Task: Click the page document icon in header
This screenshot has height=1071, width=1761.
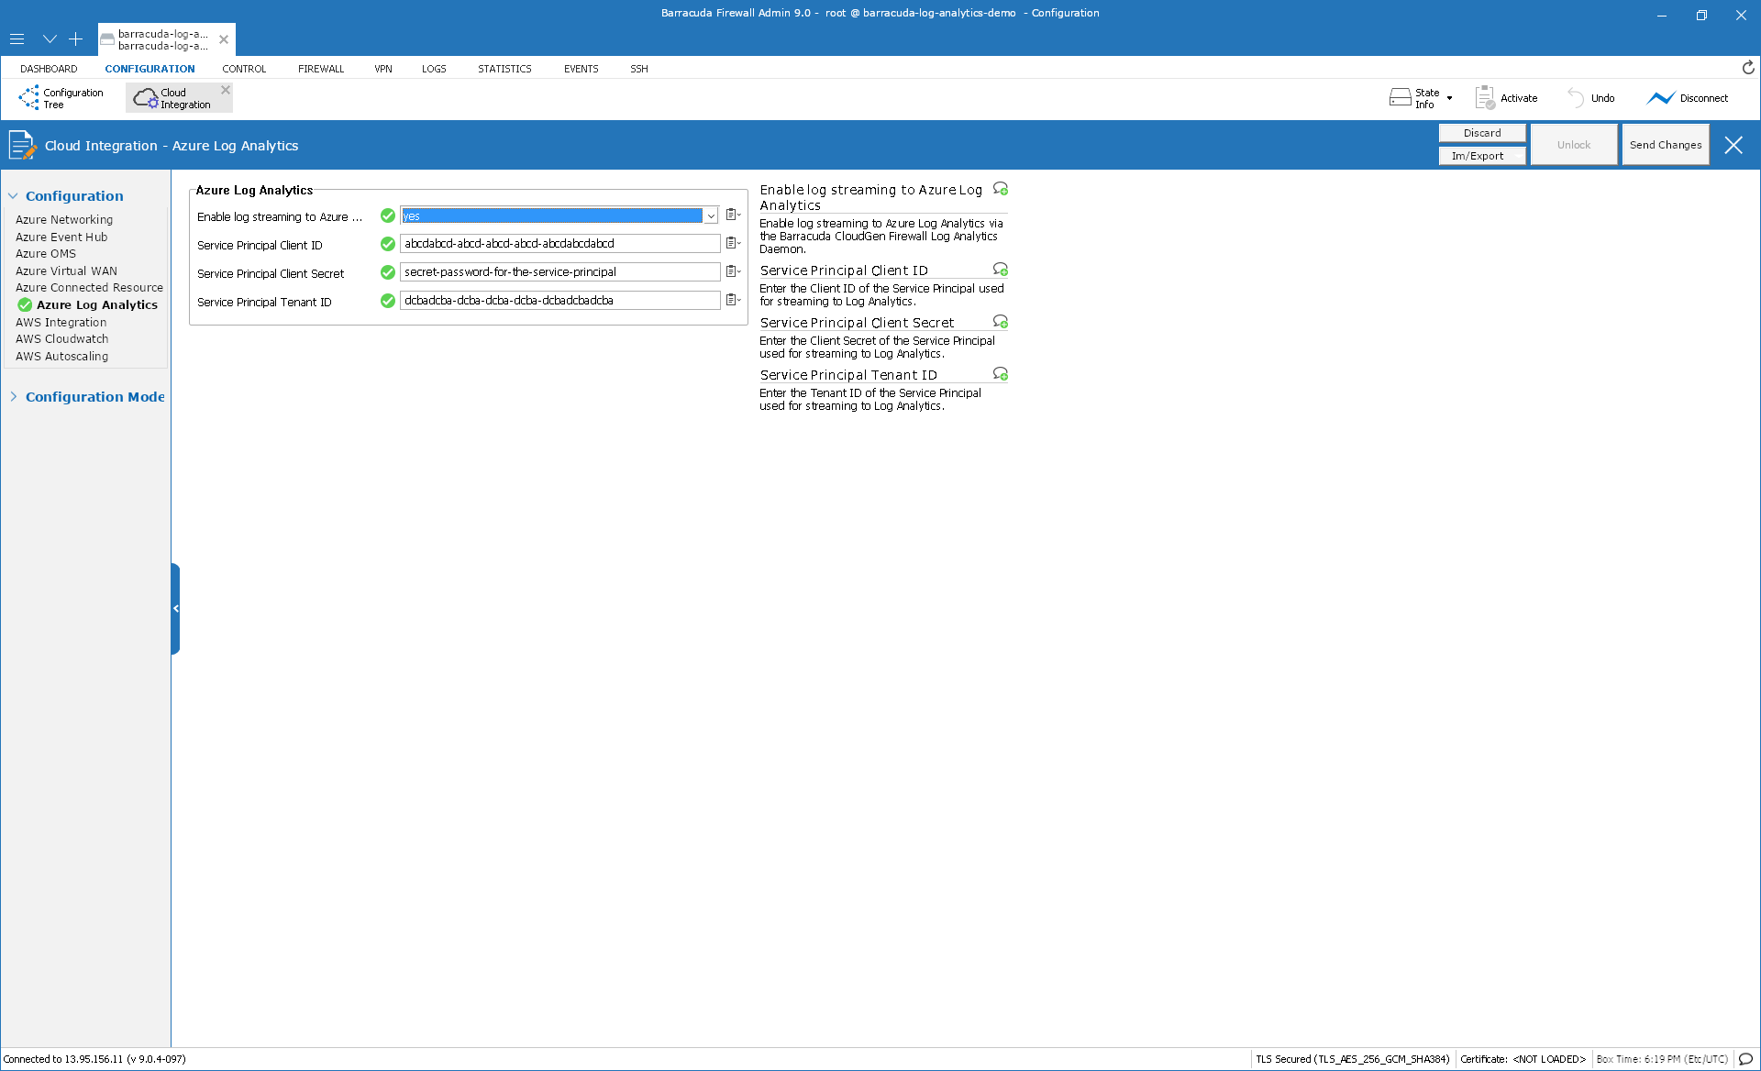Action: pyautogui.click(x=22, y=145)
